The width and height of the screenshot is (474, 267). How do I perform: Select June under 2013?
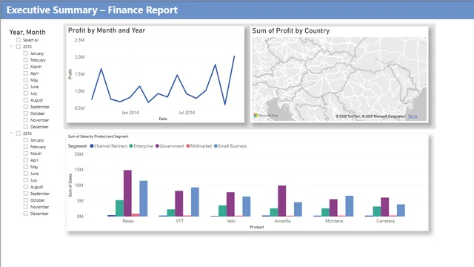26,87
